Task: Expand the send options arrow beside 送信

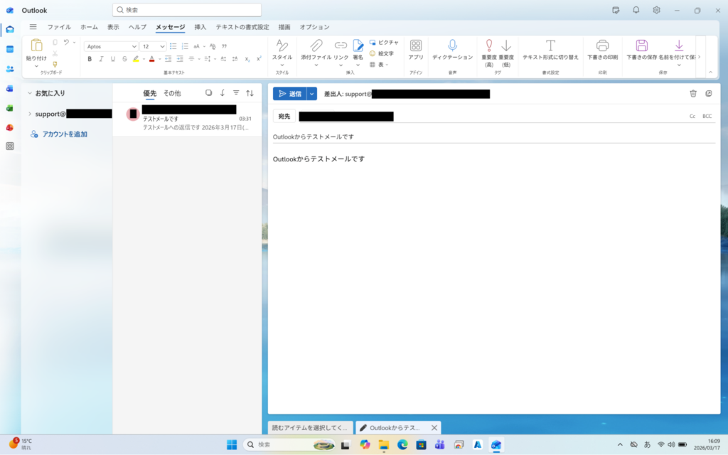Action: tap(312, 94)
